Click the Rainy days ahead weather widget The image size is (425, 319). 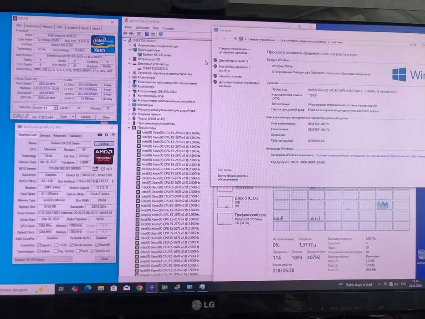click(x=355, y=284)
